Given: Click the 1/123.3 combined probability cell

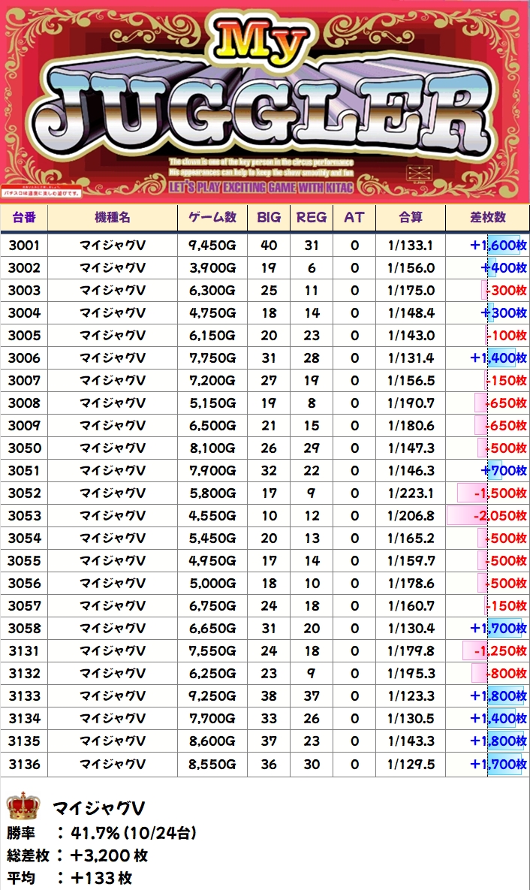Looking at the screenshot, I should coord(410,696).
